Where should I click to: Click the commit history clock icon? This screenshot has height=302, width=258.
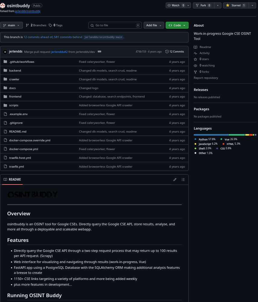167,52
